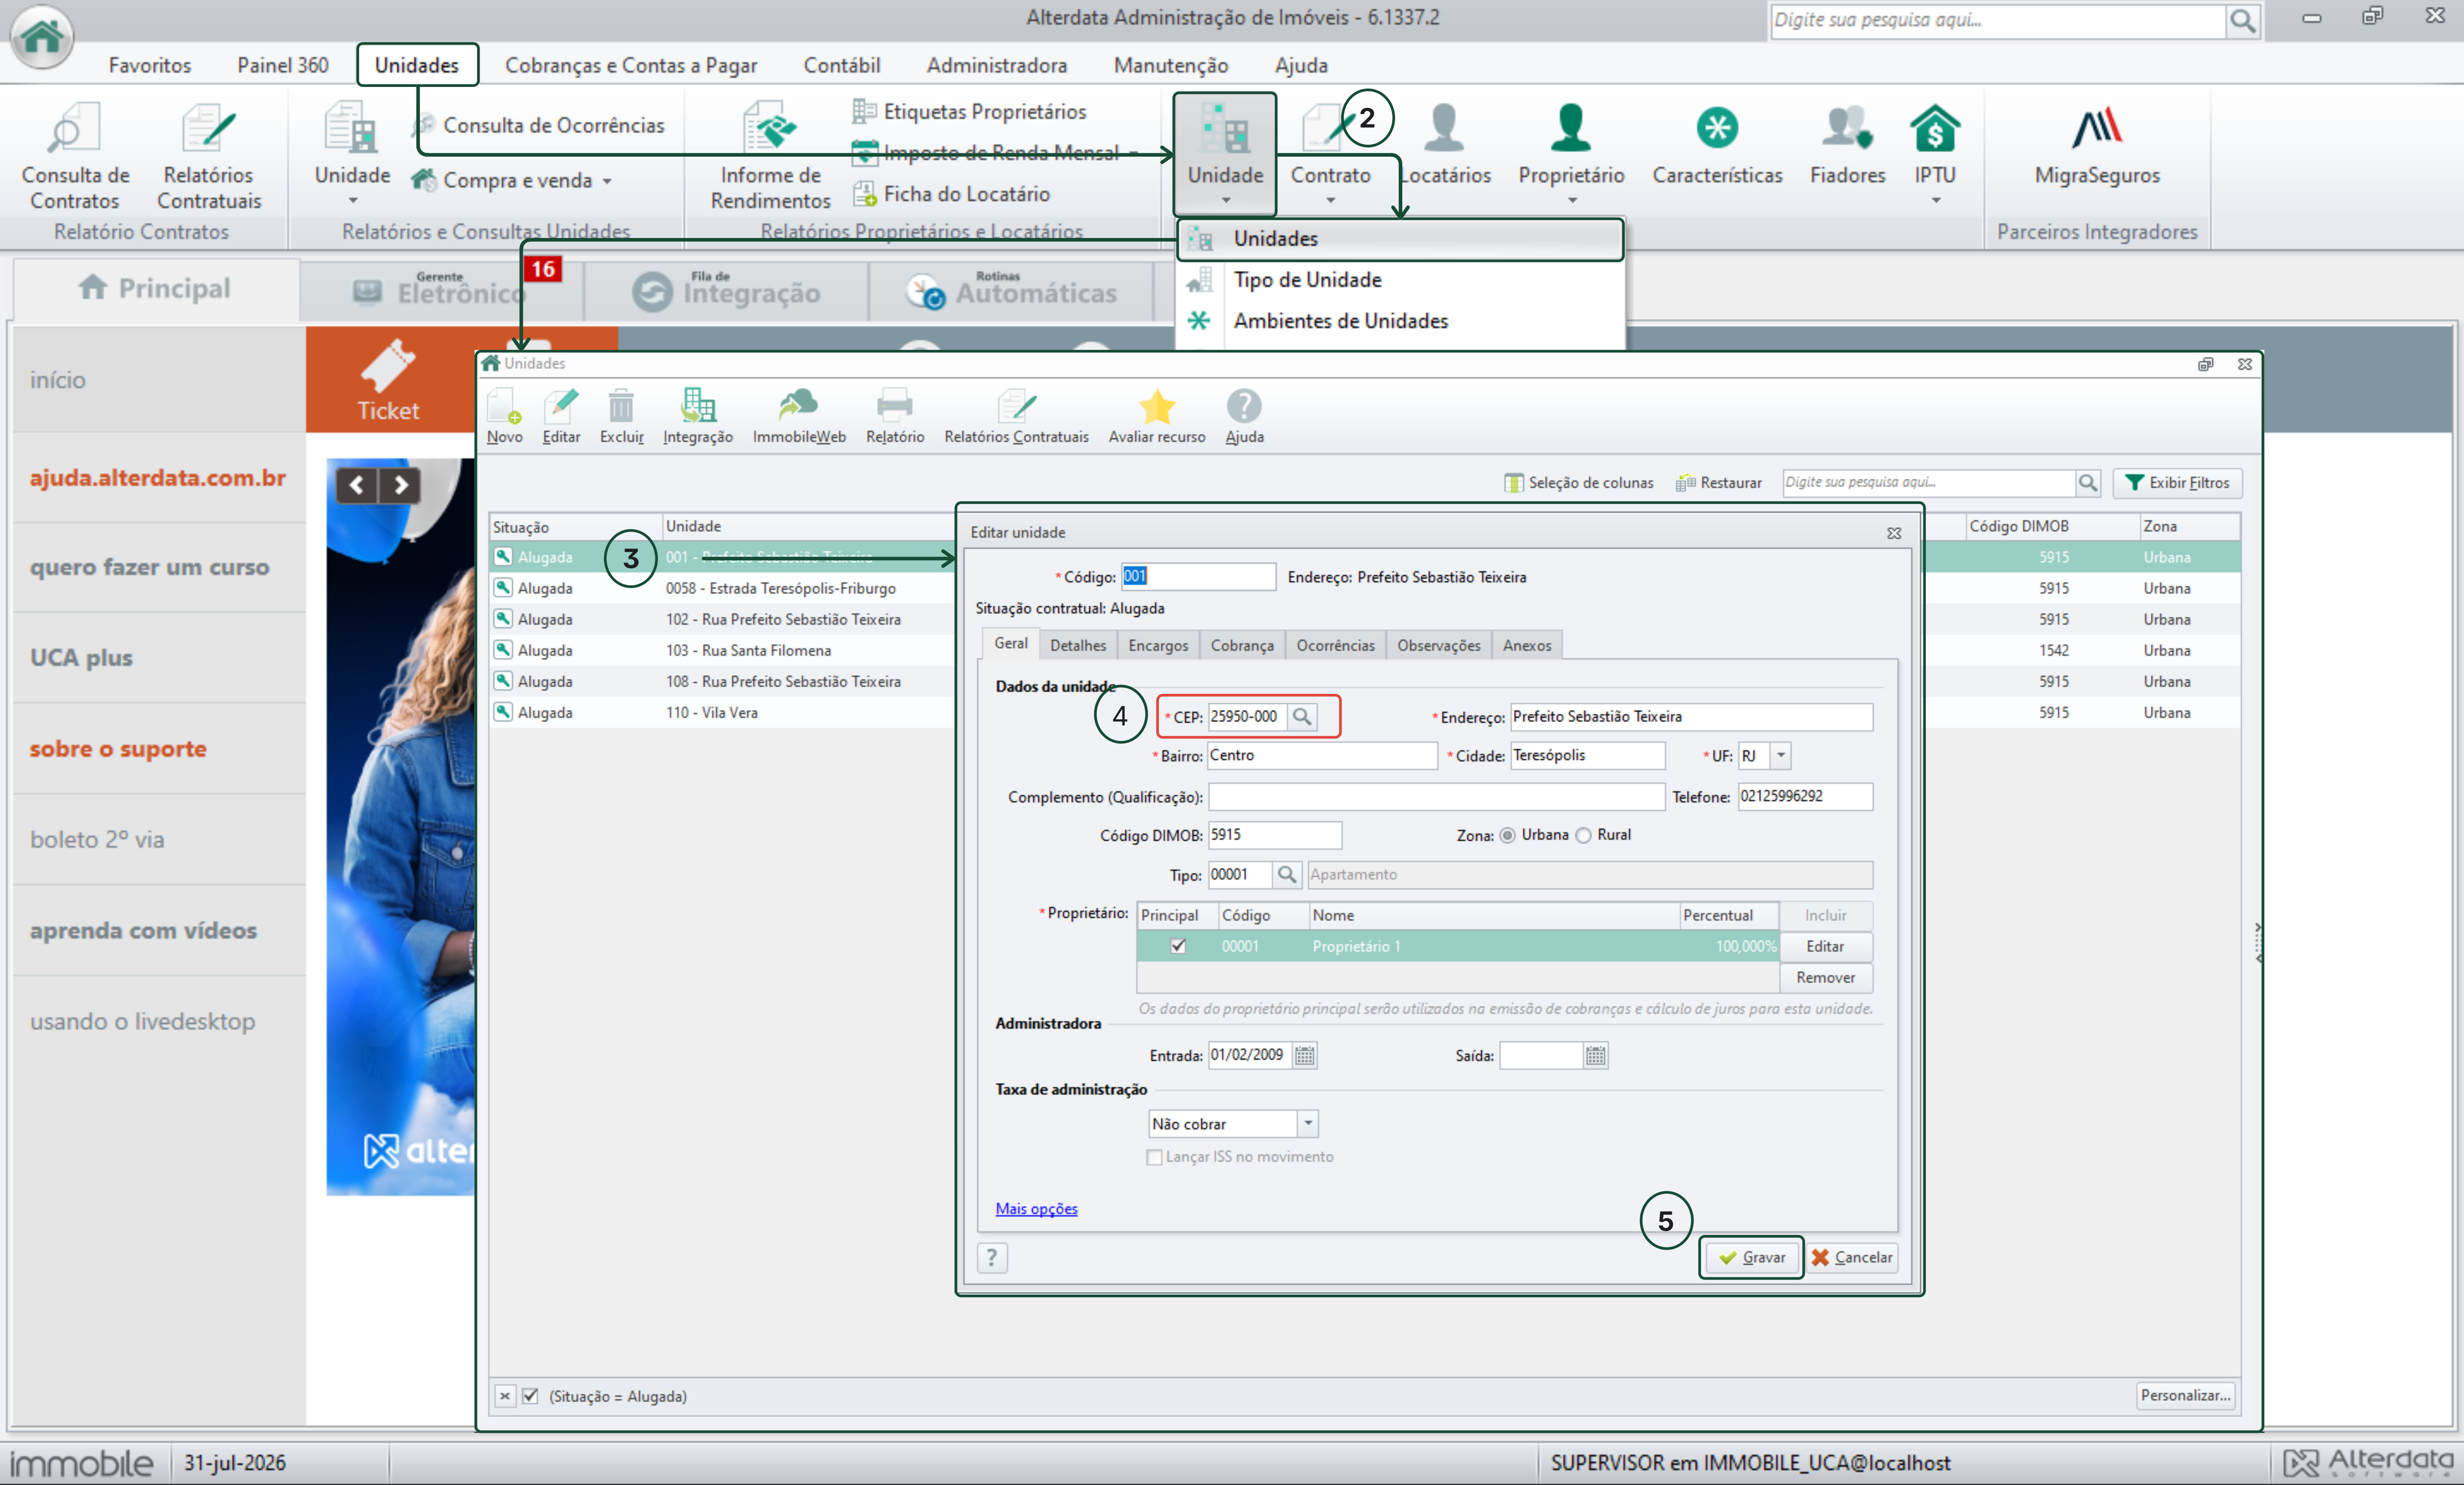Click Editar in the Unidades toolbar
2464x1485 pixels.
coord(561,416)
